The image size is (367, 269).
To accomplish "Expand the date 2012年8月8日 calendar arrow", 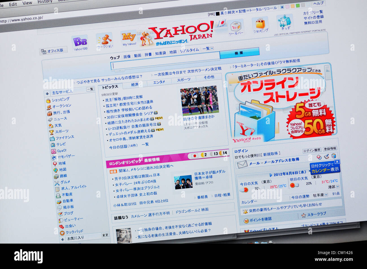I will [x=270, y=175].
